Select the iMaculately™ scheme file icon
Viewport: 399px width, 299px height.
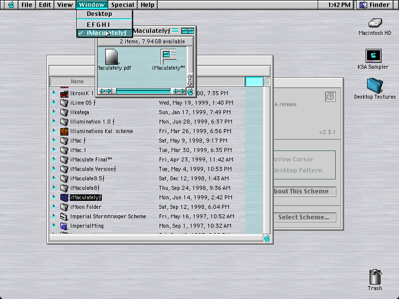[169, 57]
